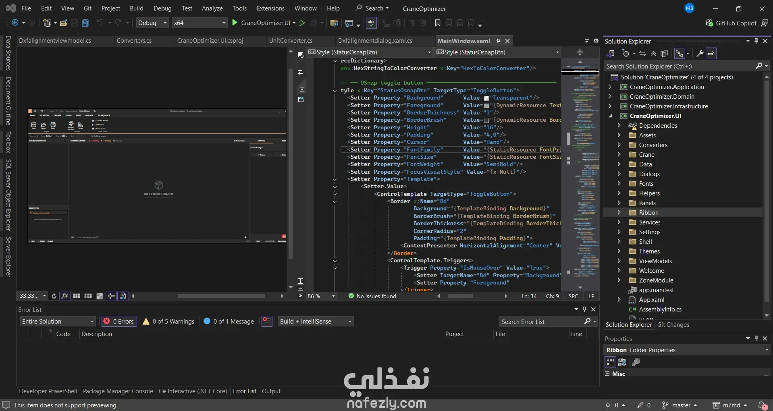Swap panes icon between designer and XAML

300,72
